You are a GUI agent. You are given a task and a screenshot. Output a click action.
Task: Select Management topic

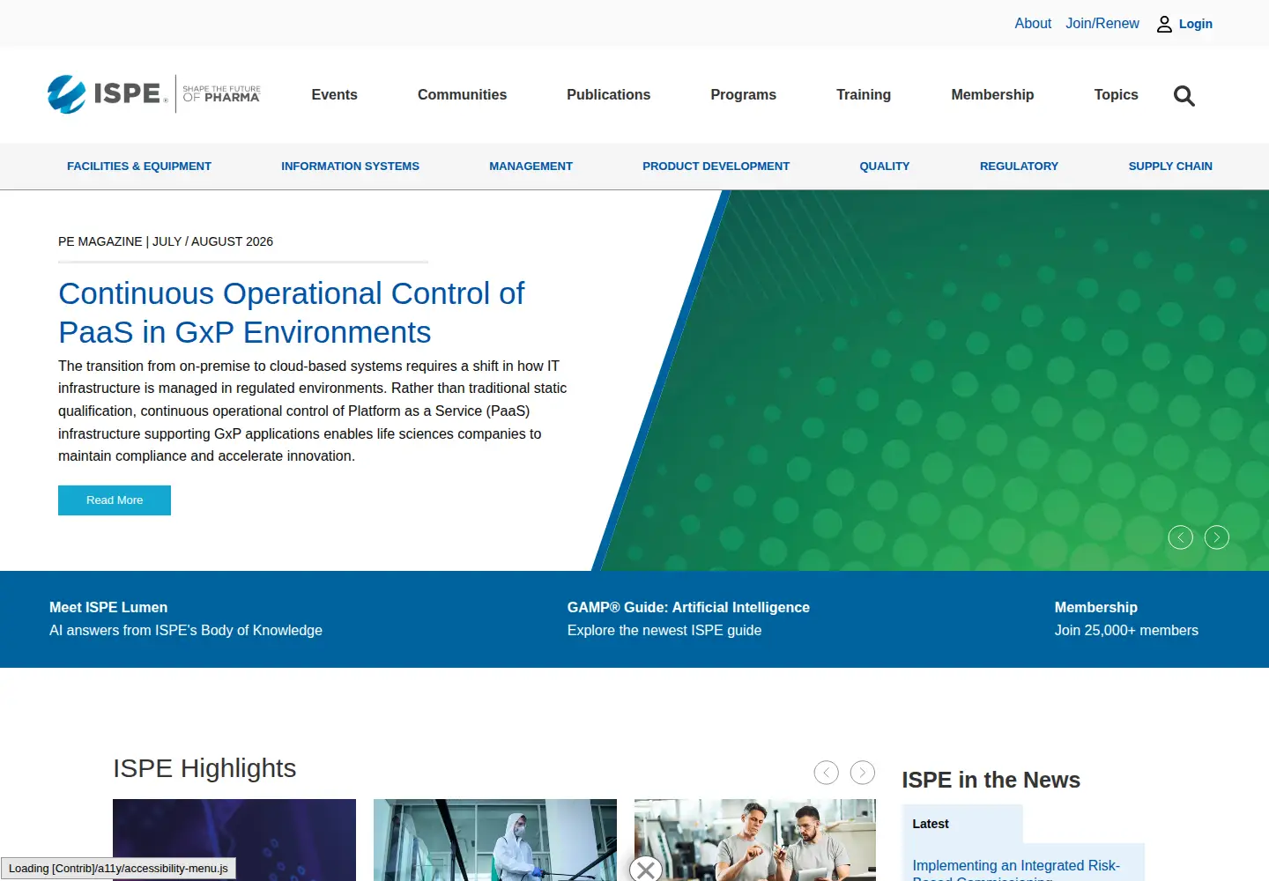point(531,167)
